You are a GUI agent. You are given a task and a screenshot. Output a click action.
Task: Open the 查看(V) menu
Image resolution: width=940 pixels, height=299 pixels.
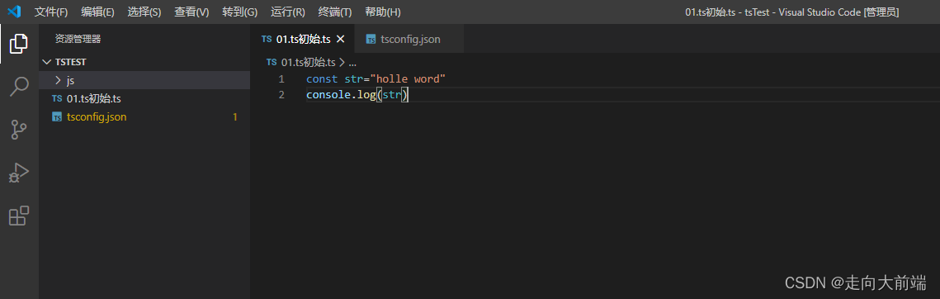pos(191,12)
